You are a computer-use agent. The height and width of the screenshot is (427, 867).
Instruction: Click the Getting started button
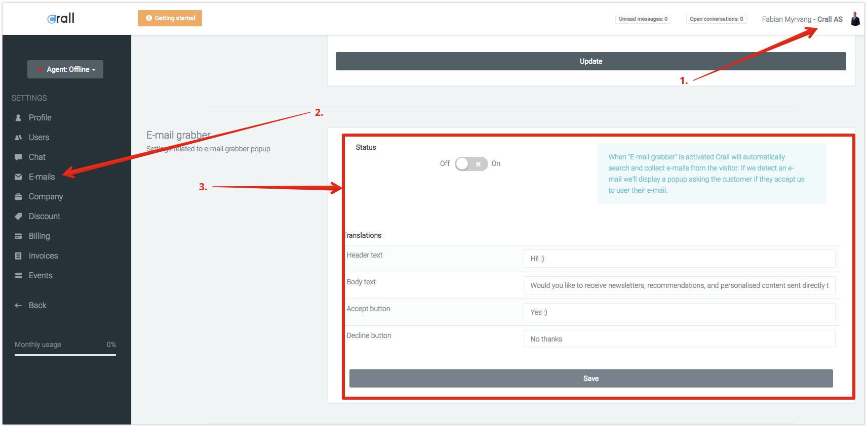[170, 18]
